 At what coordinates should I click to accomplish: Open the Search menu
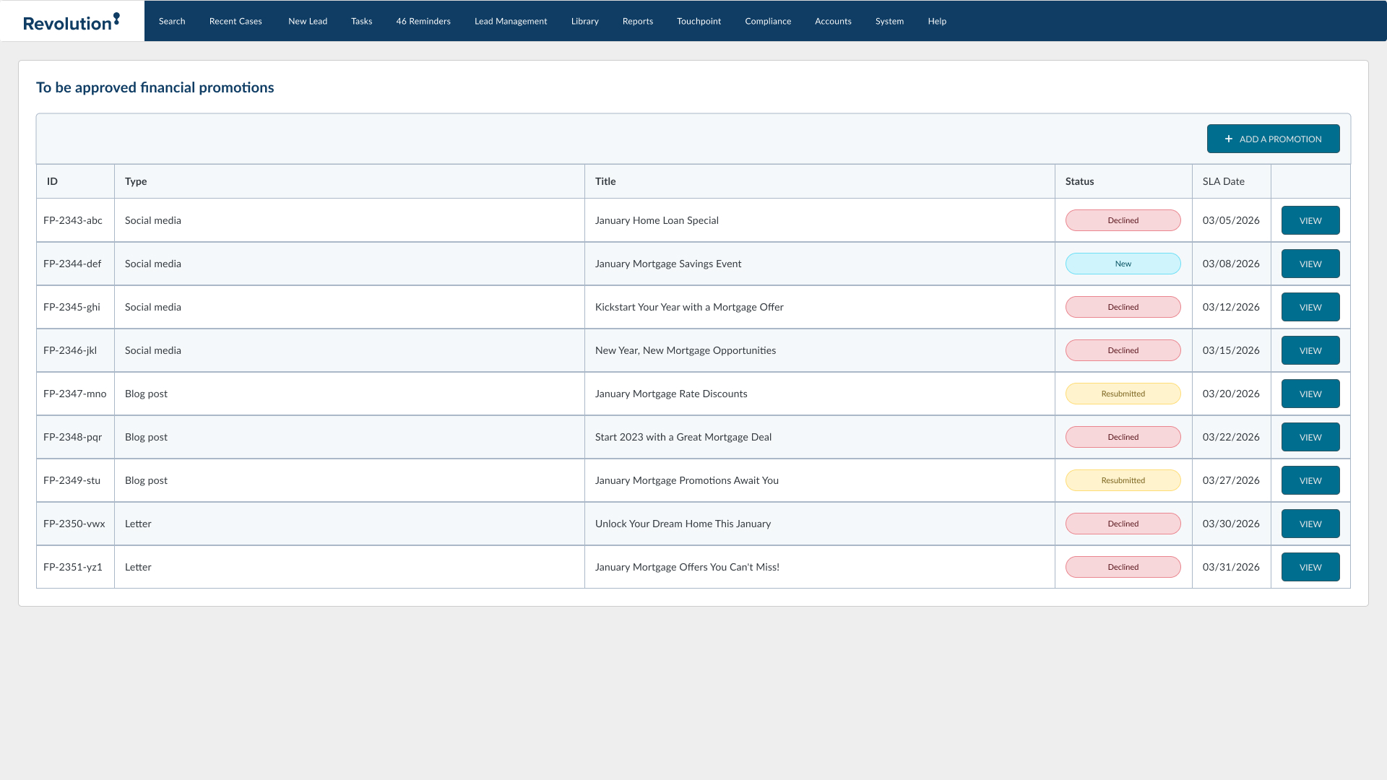tap(172, 21)
